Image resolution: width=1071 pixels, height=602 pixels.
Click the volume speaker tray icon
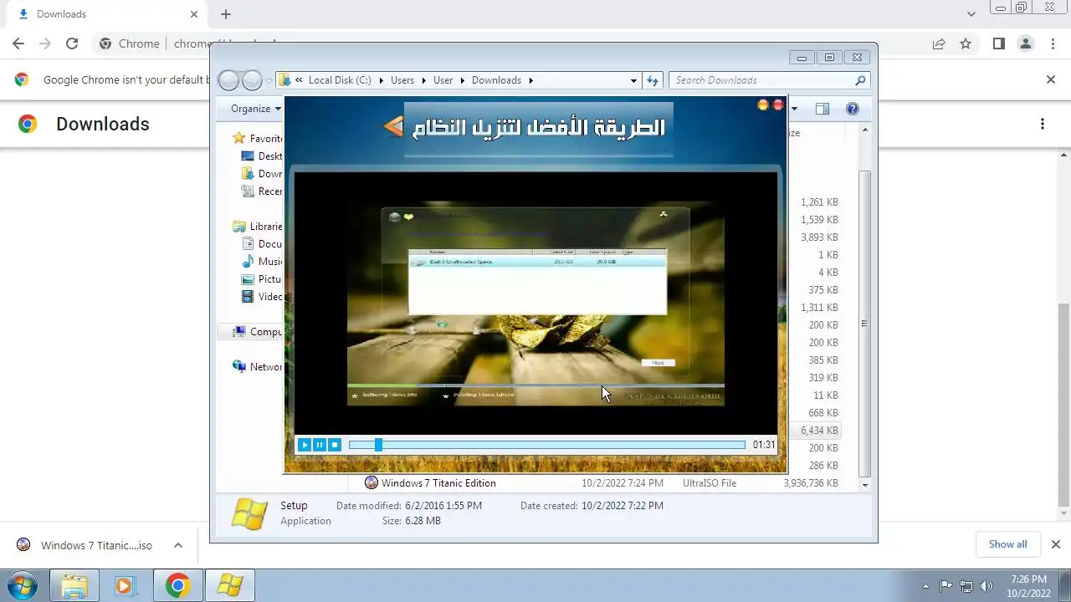(987, 586)
